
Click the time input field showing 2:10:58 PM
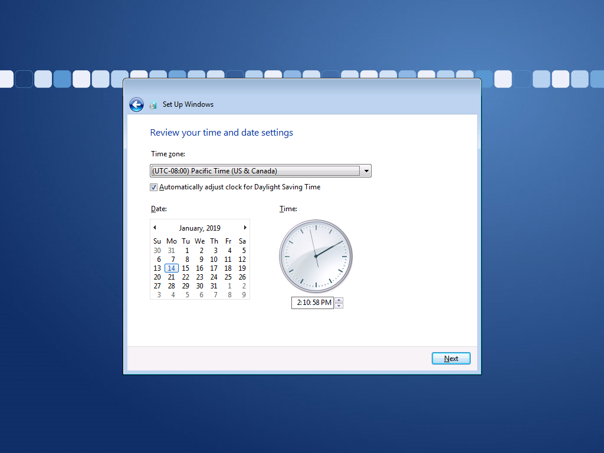[313, 303]
